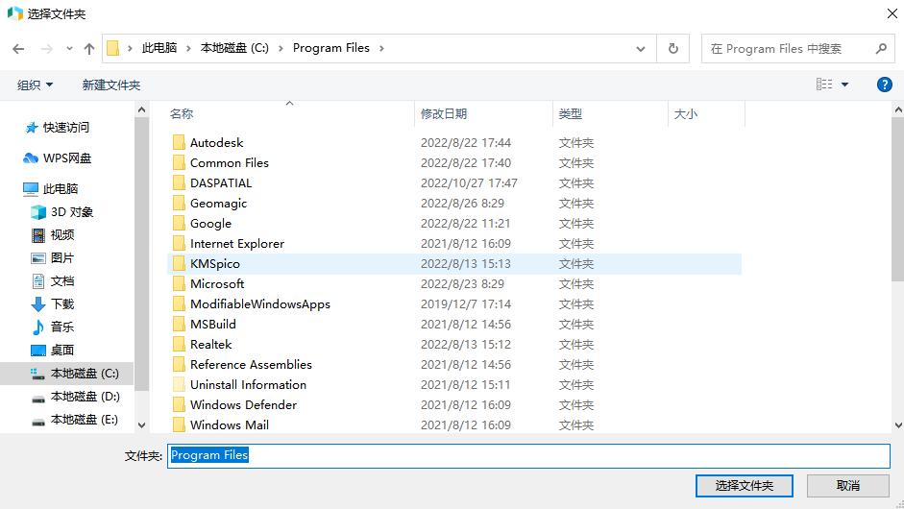Select the MSBuild folder icon
Image resolution: width=904 pixels, height=509 pixels.
pos(180,324)
